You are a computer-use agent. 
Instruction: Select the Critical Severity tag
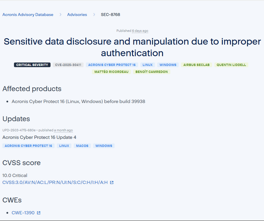(x=32, y=65)
